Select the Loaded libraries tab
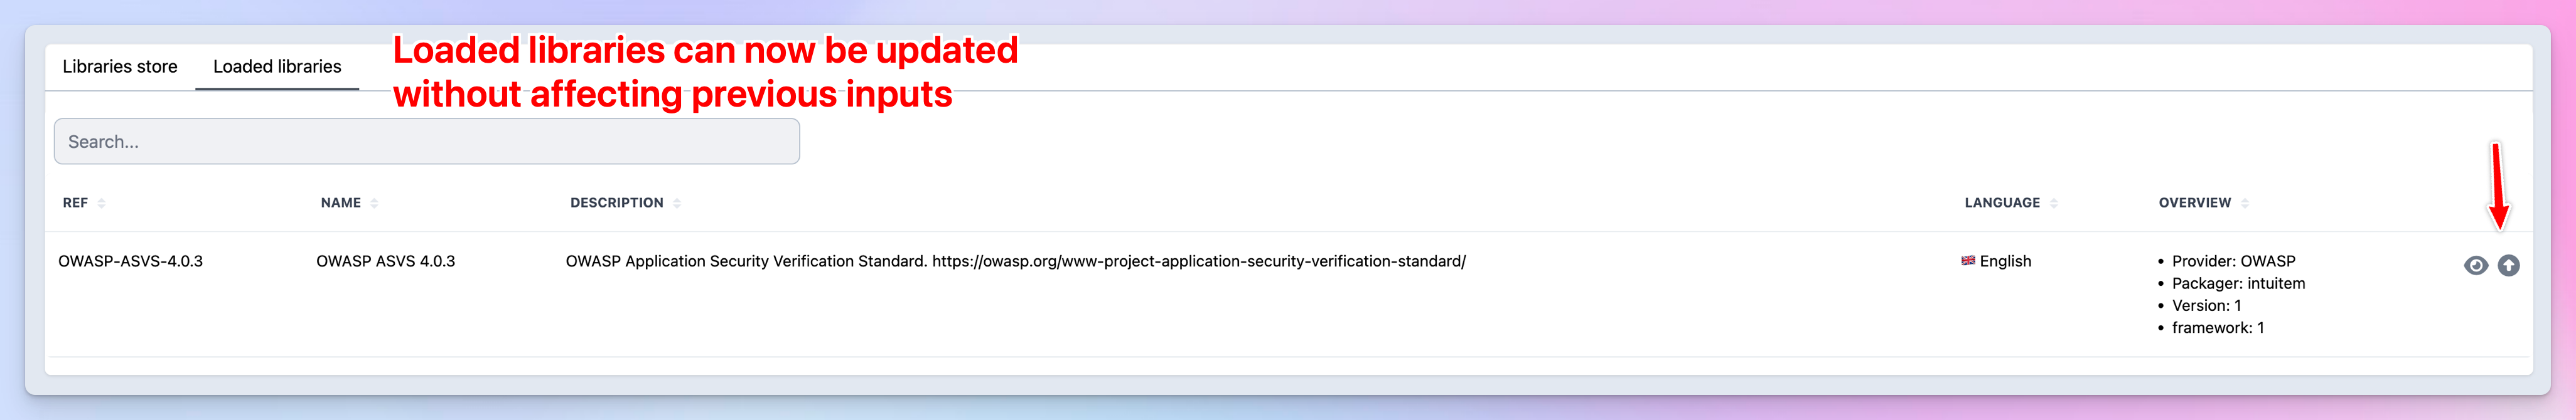The image size is (2576, 420). [277, 67]
